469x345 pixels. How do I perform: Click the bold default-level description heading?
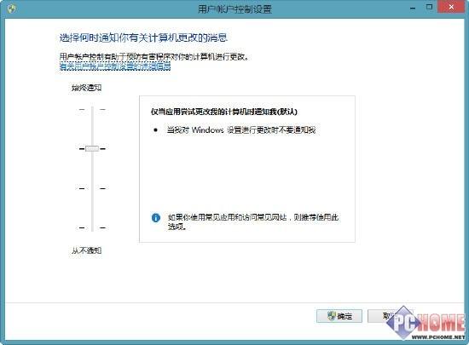pyautogui.click(x=224, y=112)
